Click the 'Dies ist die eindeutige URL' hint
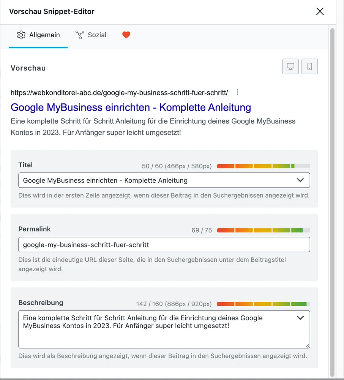Screen dimensions: 344x380 [152, 264]
